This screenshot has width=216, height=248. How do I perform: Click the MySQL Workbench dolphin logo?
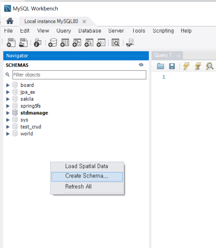tap(8, 8)
